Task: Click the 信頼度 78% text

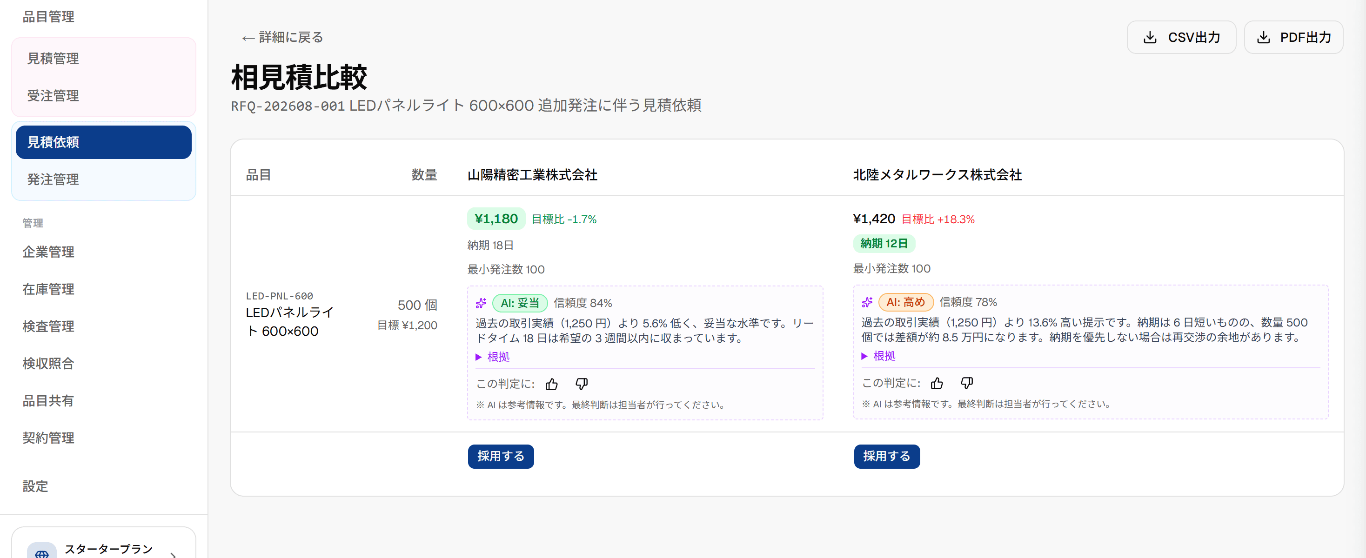Action: pos(968,301)
